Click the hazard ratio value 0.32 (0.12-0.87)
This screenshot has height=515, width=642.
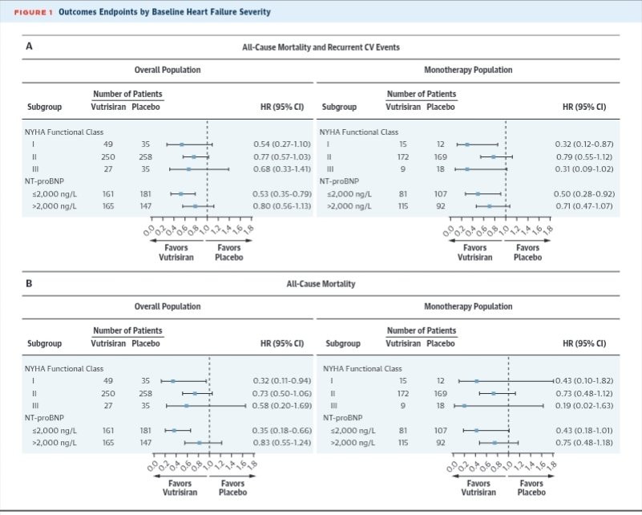(x=584, y=144)
